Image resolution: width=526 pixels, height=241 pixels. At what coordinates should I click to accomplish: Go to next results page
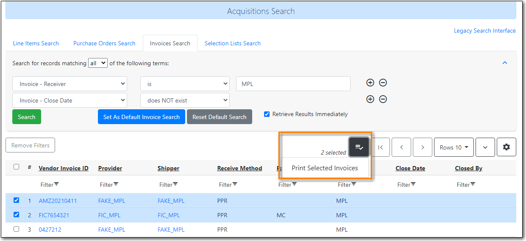click(422, 147)
